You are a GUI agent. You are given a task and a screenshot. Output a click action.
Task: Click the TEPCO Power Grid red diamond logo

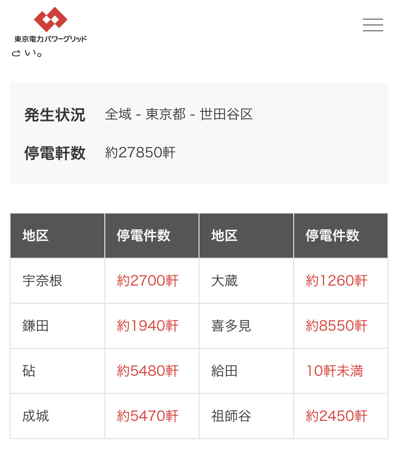(x=50, y=19)
